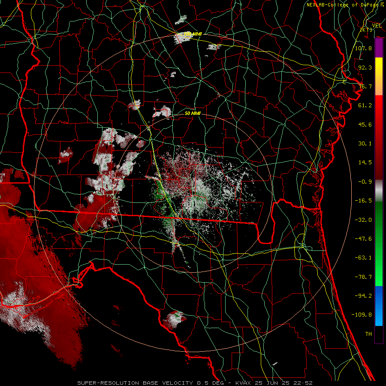Viewport: 386px width, 386px height.
Task: Click the blue segment of the velocity color bar
Action: (379, 305)
